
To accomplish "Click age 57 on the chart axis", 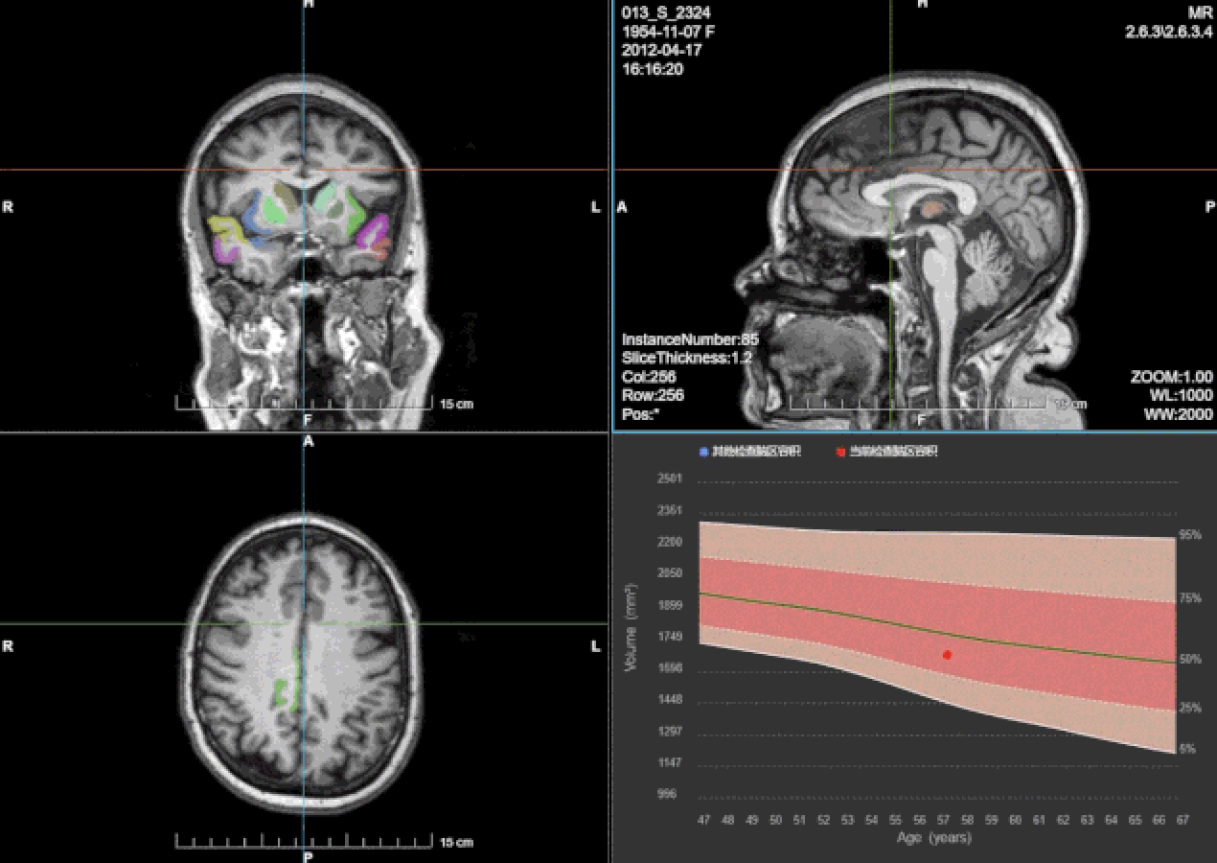I will coord(944,820).
